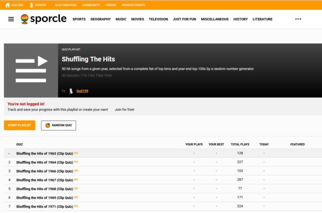Click the clip badge next to 1971 quiz
Viewport: 322px width, 213px height.
click(76, 206)
